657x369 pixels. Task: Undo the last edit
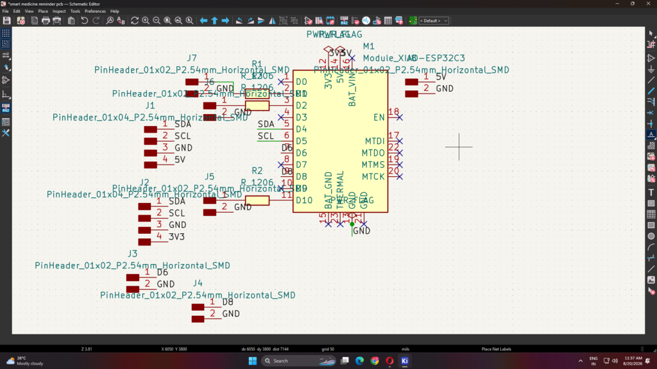[x=85, y=20]
